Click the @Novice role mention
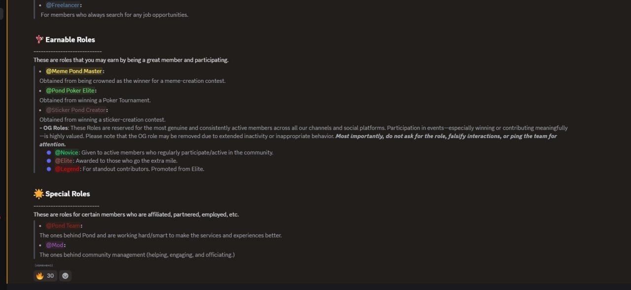 click(x=67, y=152)
